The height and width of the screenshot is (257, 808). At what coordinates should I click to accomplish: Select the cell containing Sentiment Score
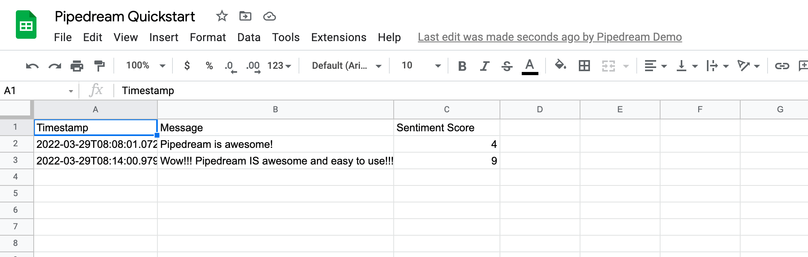(x=446, y=128)
